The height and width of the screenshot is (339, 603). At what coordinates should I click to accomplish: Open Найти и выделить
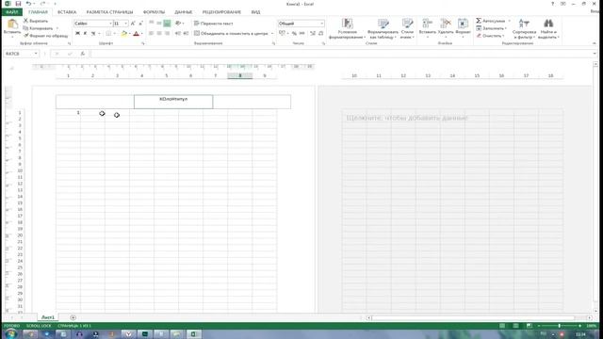click(548, 28)
